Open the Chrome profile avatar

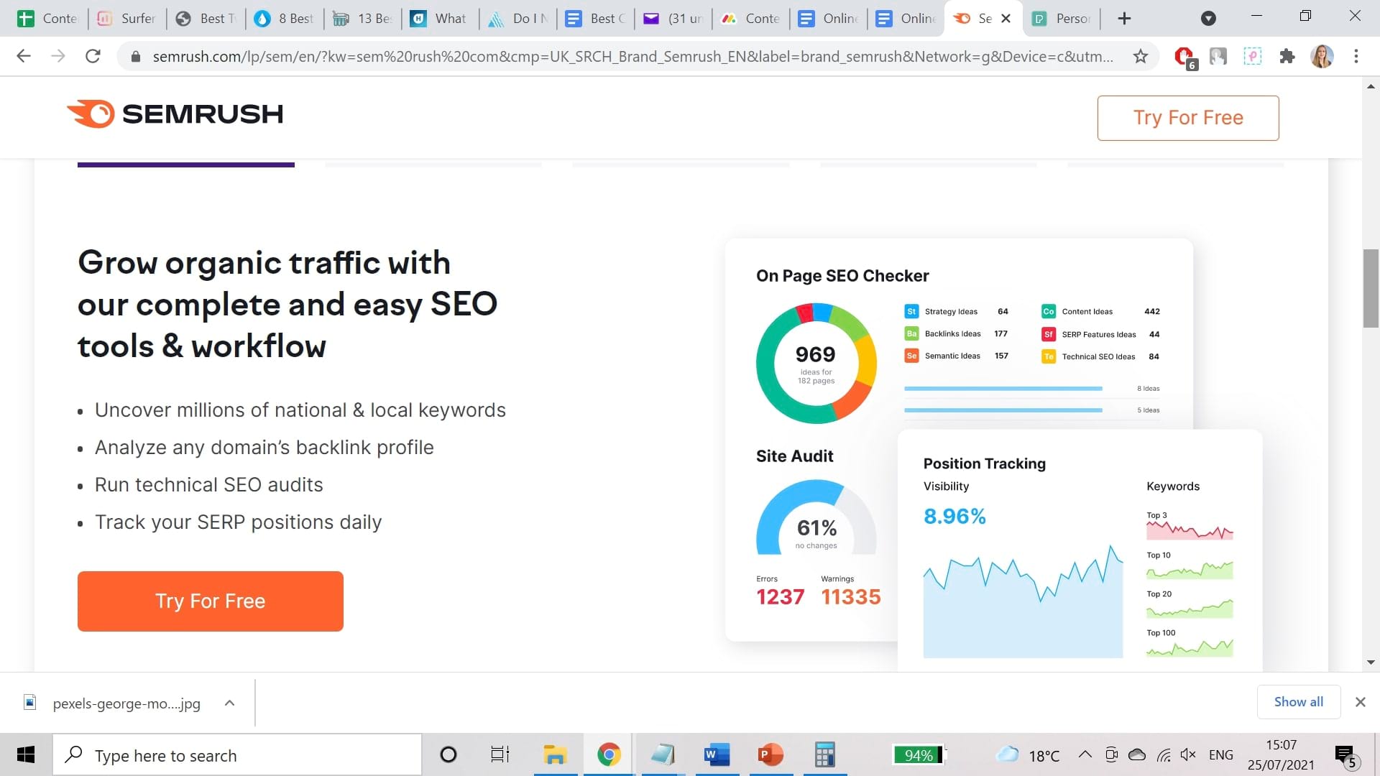(1322, 56)
